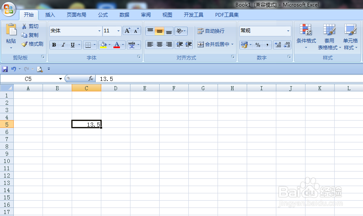The image size is (363, 216).
Task: Open the font color dropdown arrow
Action: coord(123,45)
